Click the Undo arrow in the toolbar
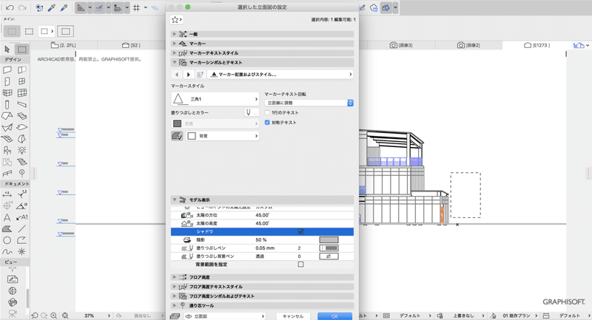Image resolution: width=592 pixels, height=320 pixels. pyautogui.click(x=10, y=7)
